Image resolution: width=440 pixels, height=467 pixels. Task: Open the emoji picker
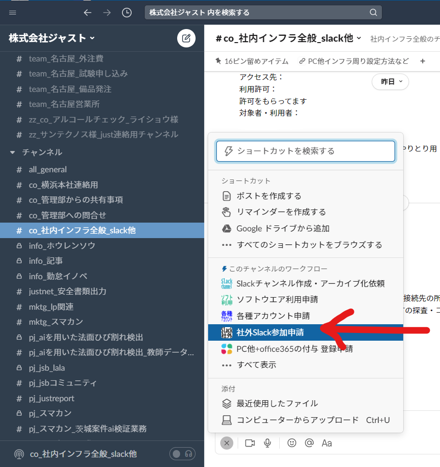tap(292, 443)
